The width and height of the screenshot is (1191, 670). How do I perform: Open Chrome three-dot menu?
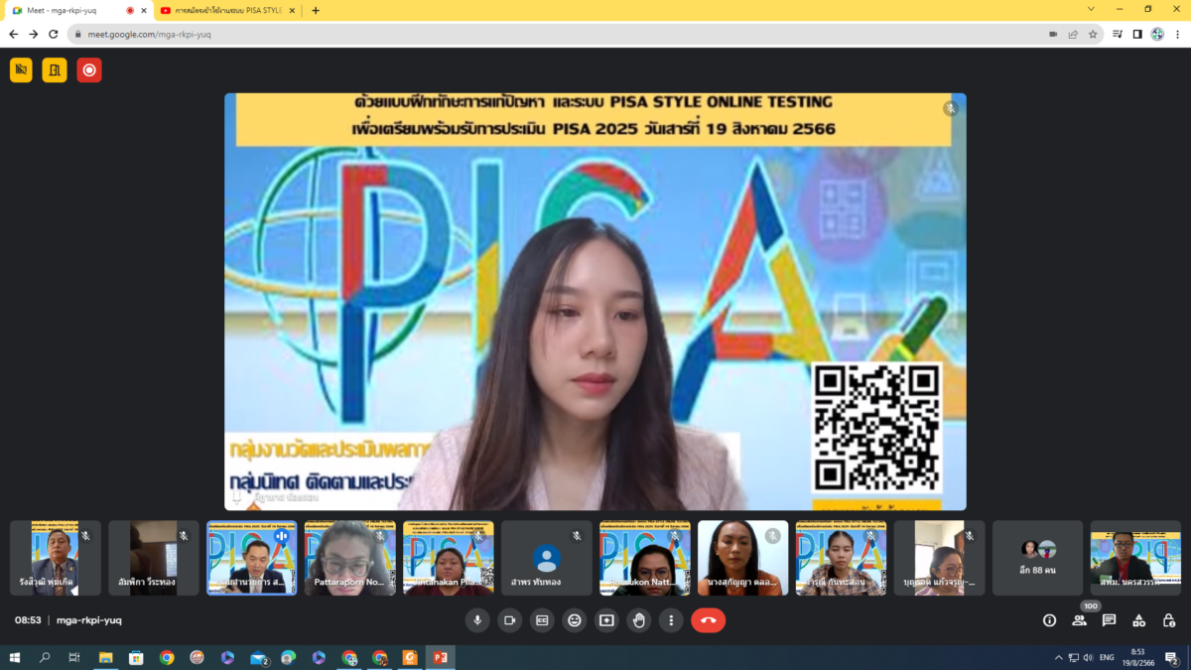click(x=1177, y=34)
